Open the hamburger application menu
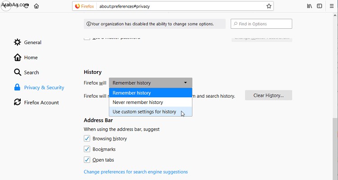338x180 pixels. [x=332, y=6]
